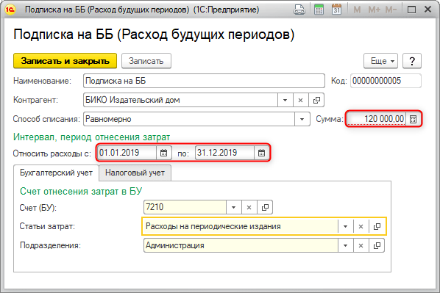This screenshot has height=293, width=440.
Task: Maximize the window
Action: (411, 10)
